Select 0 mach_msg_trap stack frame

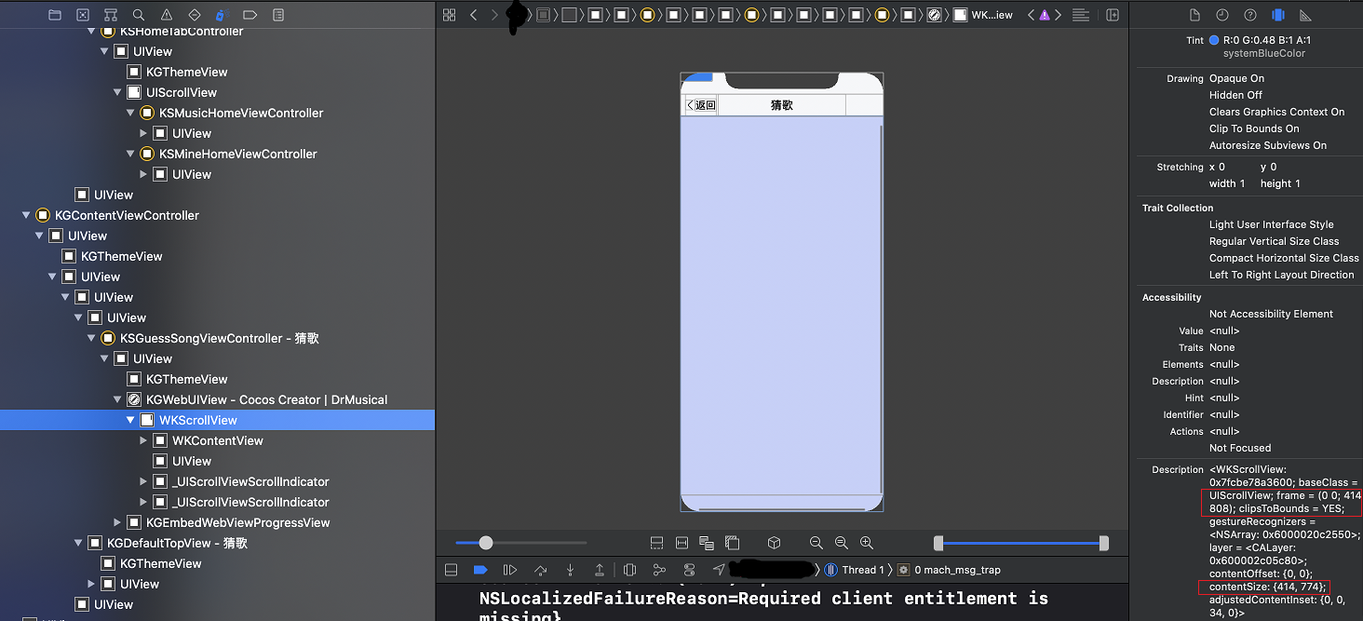pos(950,570)
